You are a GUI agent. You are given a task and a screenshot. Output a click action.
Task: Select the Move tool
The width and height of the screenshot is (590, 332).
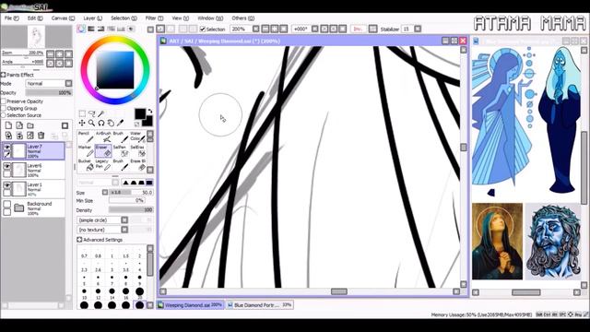pyautogui.click(x=82, y=123)
